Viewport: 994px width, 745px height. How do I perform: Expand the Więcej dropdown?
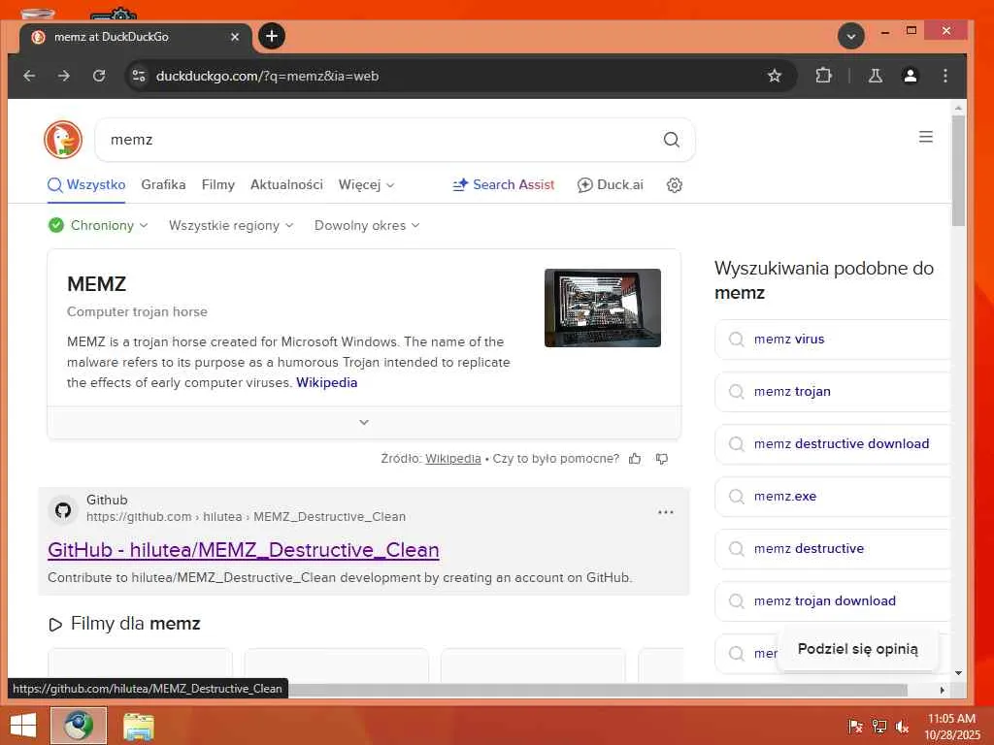tap(366, 185)
